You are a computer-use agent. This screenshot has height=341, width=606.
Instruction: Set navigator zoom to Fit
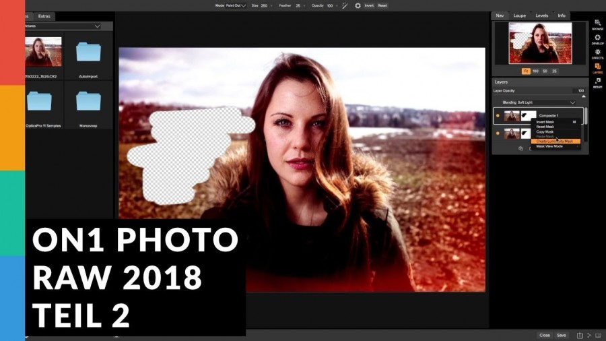click(526, 71)
